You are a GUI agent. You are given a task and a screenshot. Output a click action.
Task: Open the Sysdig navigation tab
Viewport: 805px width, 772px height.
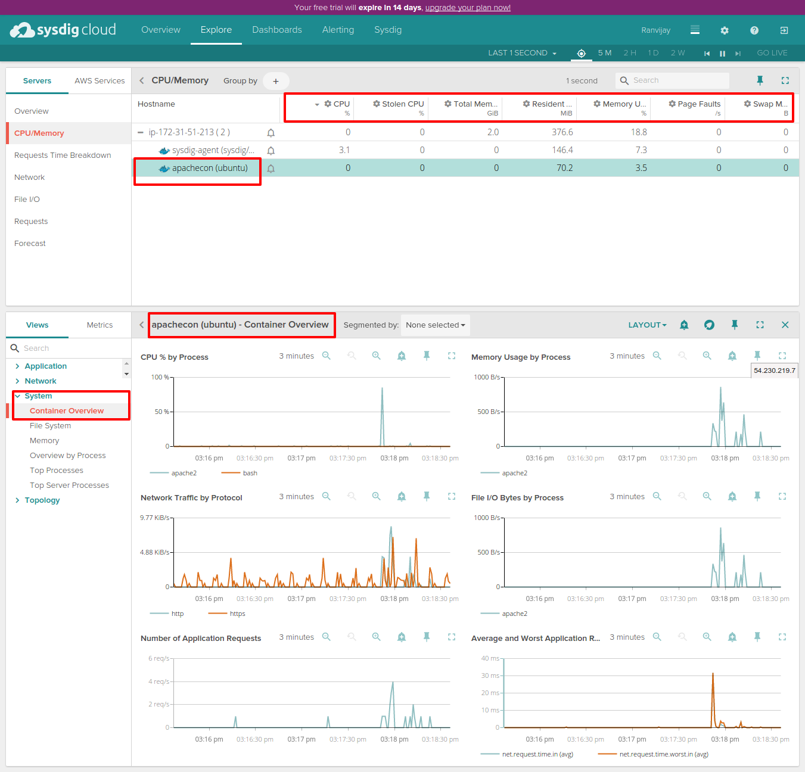pyautogui.click(x=388, y=30)
